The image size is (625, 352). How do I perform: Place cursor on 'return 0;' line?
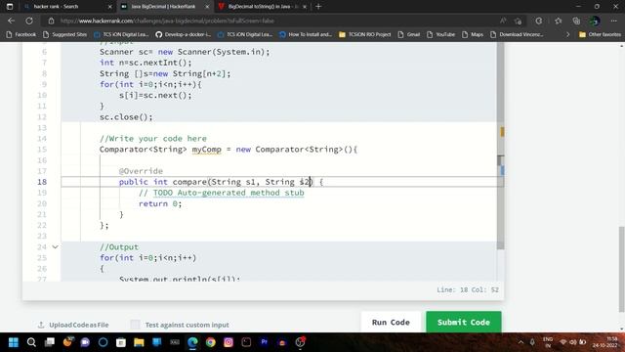click(x=160, y=204)
